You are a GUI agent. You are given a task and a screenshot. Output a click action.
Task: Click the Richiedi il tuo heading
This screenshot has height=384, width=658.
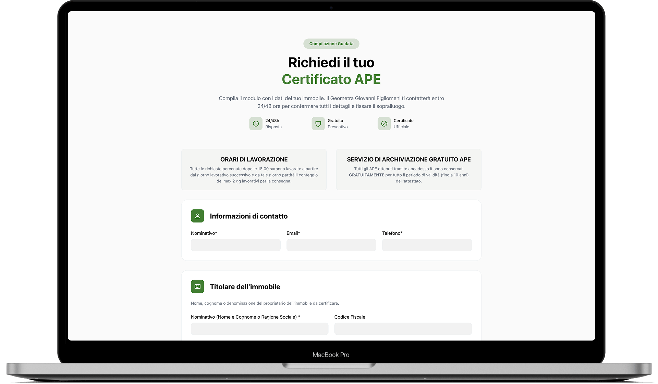point(331,63)
